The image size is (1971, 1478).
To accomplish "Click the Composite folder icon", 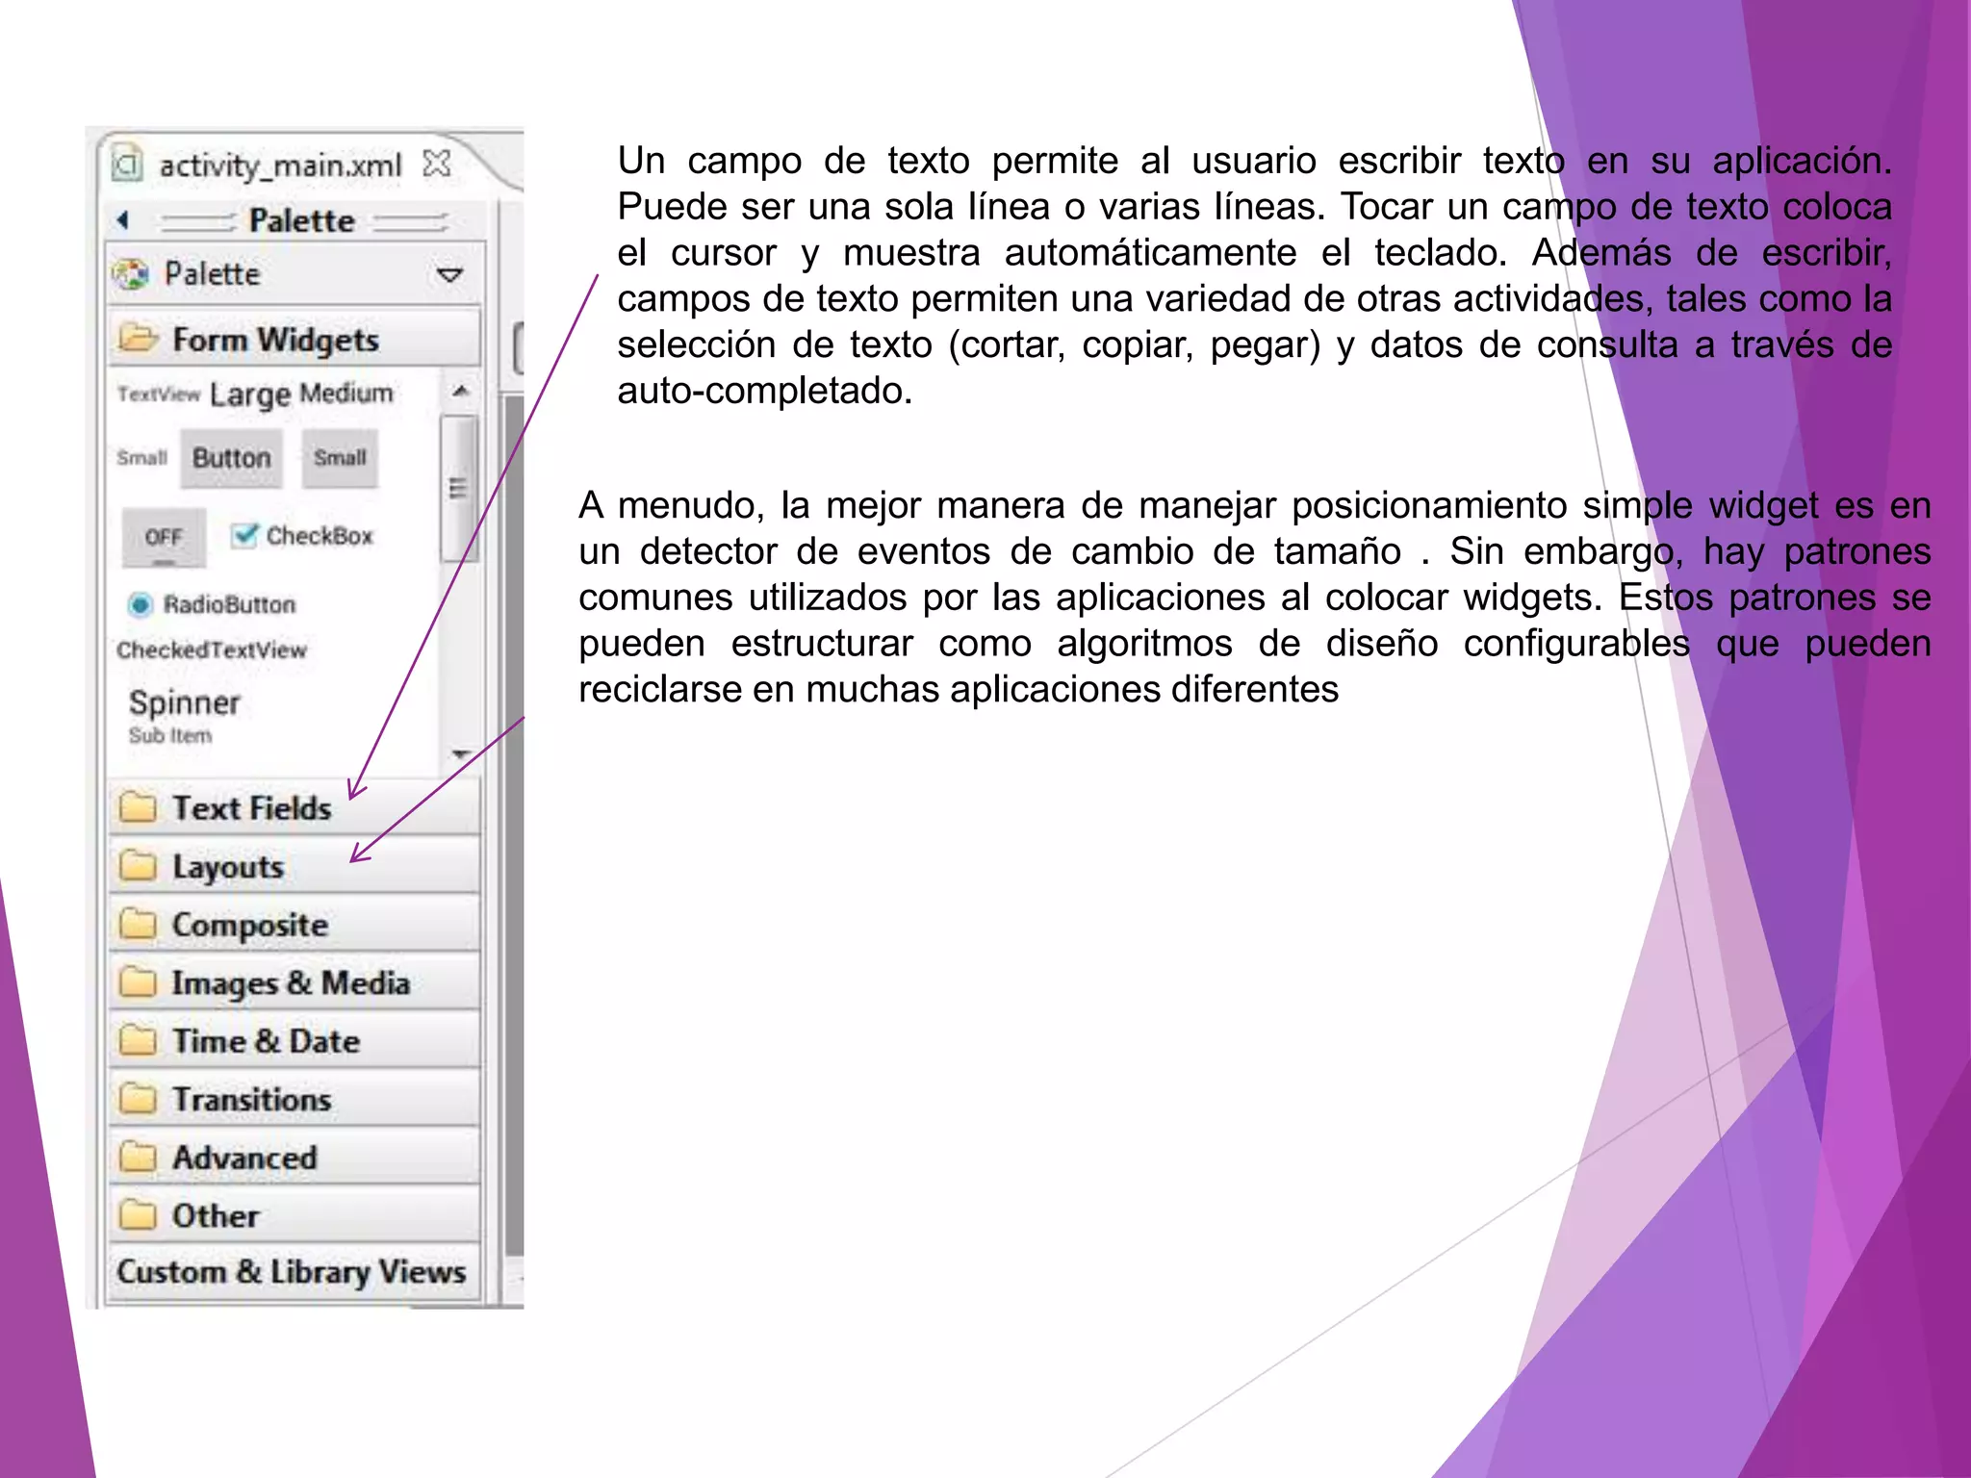I will tap(138, 925).
